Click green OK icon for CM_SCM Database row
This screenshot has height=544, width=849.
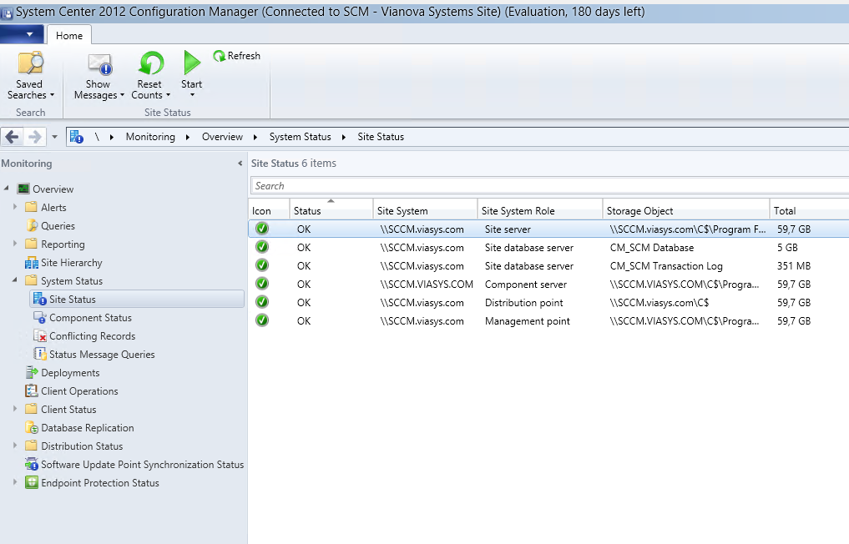tap(262, 247)
